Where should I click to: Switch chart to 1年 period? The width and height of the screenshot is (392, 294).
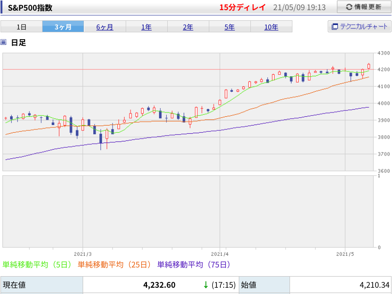(146, 27)
